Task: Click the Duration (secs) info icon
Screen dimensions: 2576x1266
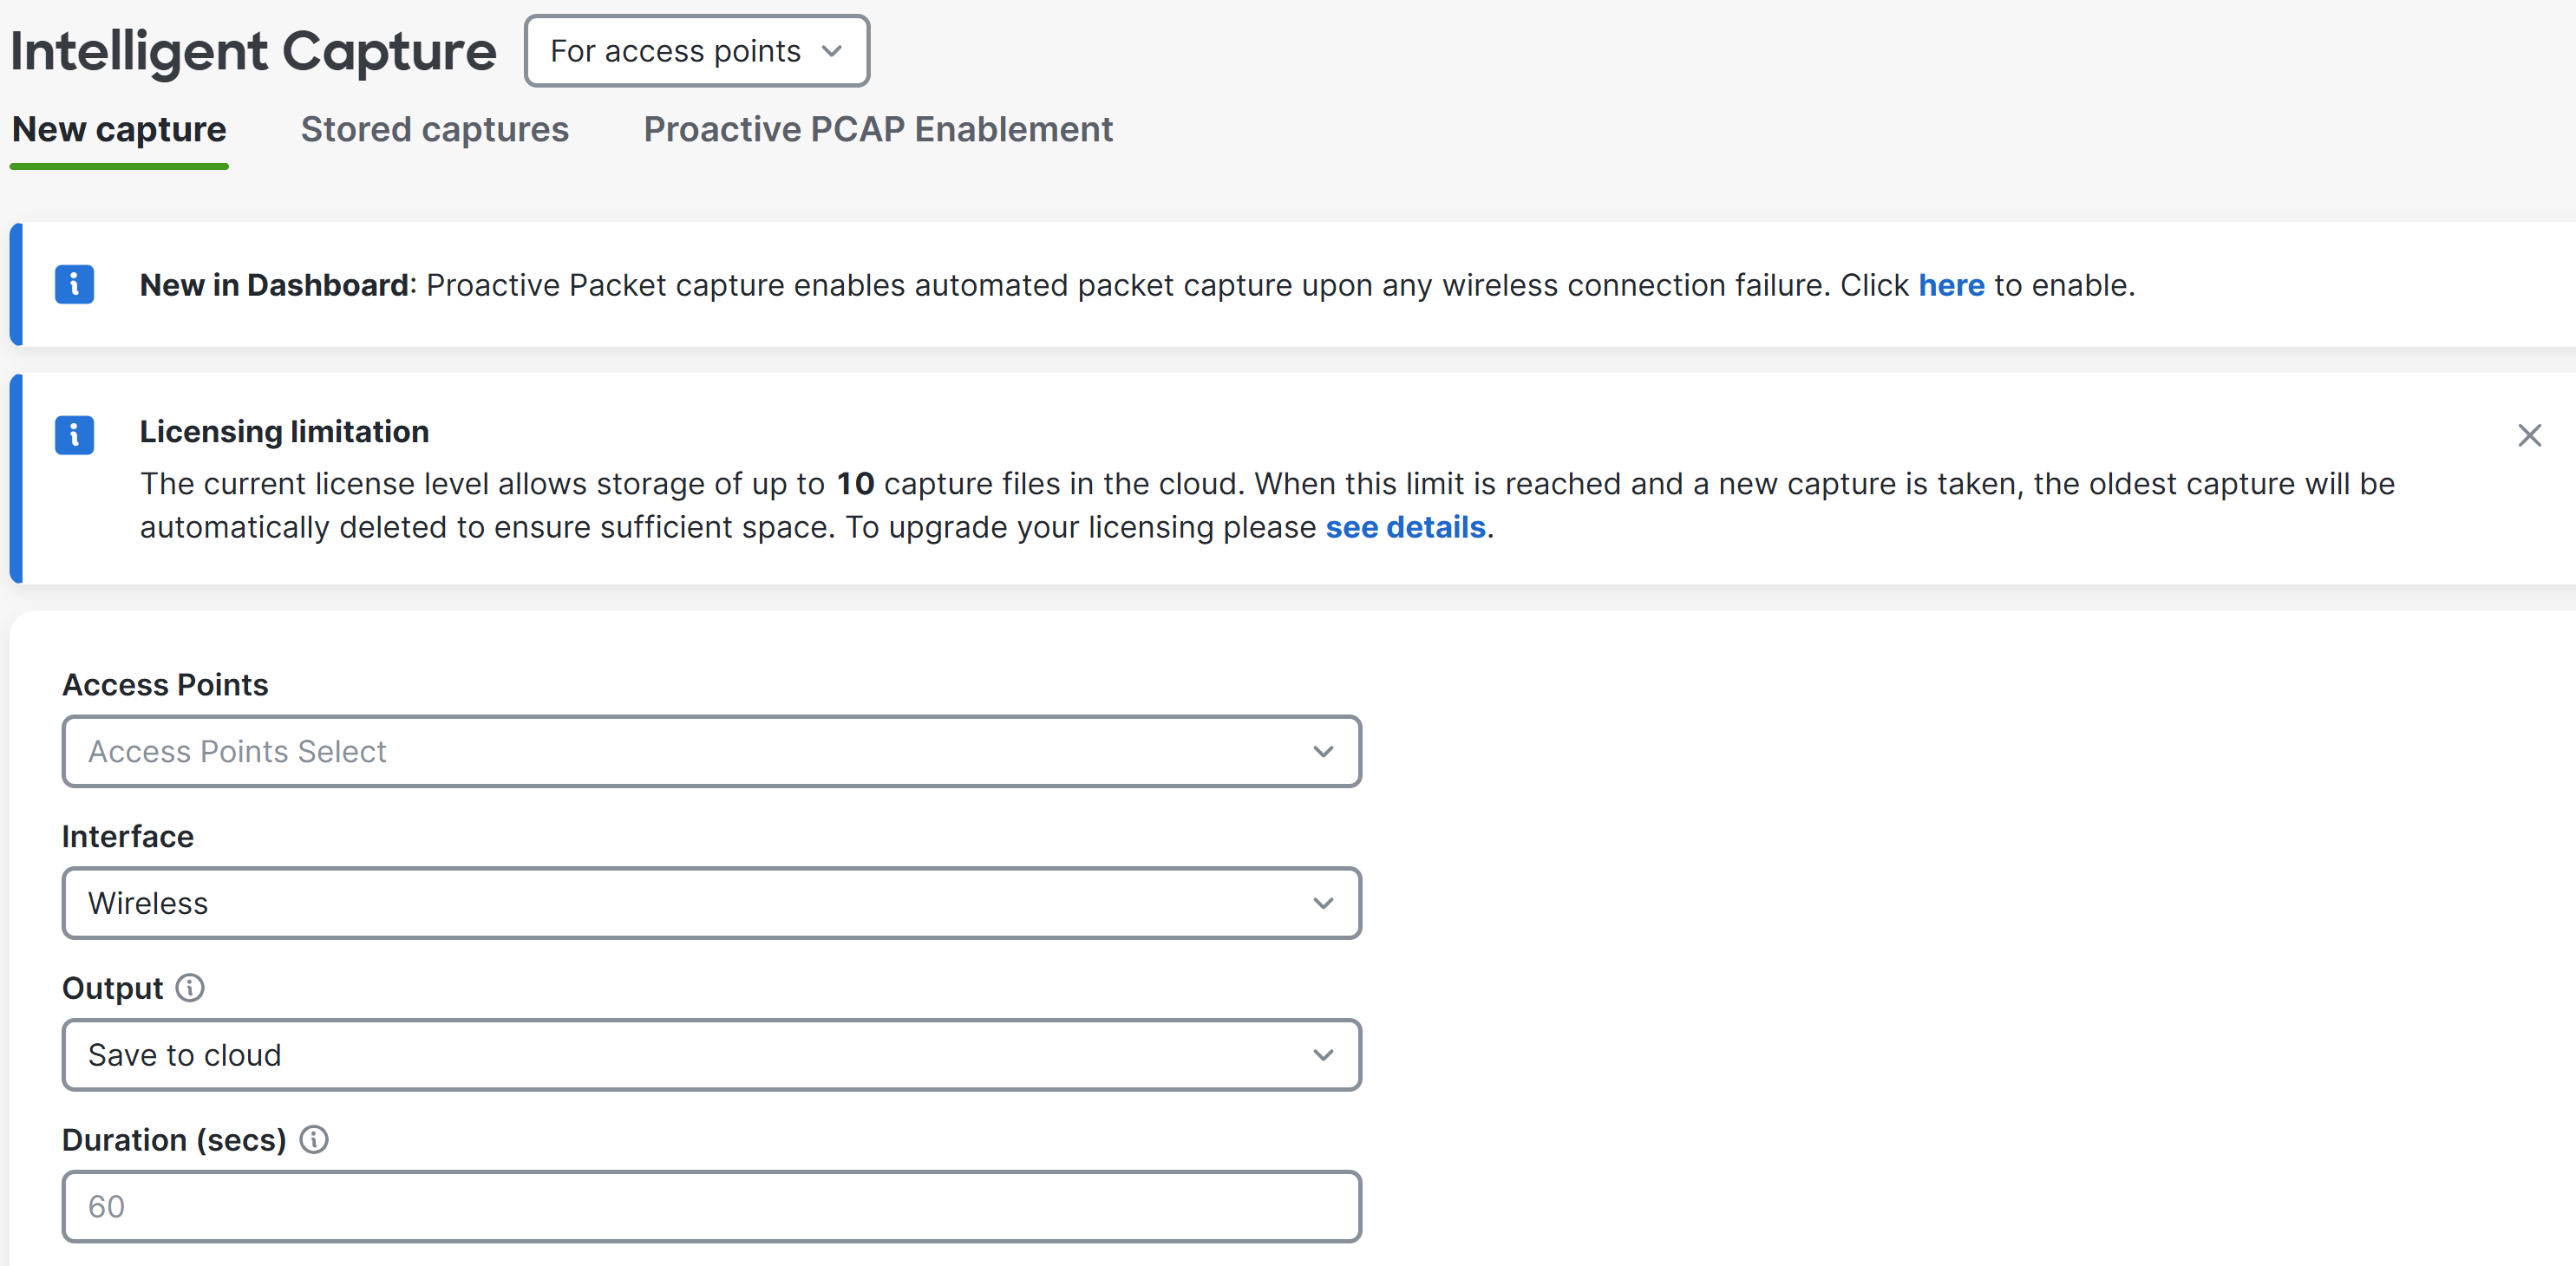Action: [x=314, y=1140]
